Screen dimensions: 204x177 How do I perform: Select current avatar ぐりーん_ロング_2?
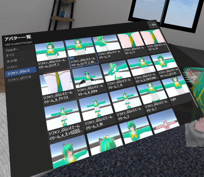tap(82, 52)
